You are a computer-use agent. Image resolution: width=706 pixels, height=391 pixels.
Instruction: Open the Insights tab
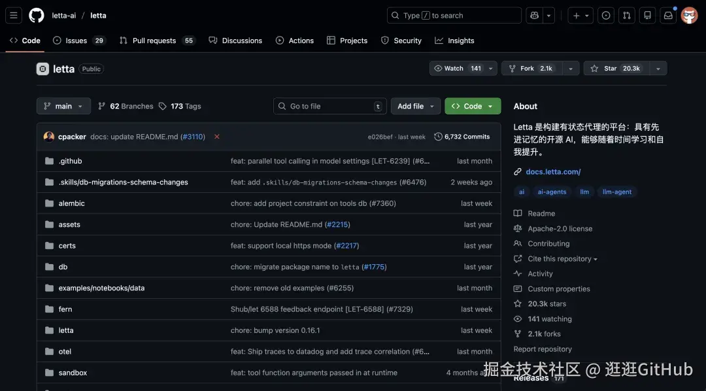(454, 41)
